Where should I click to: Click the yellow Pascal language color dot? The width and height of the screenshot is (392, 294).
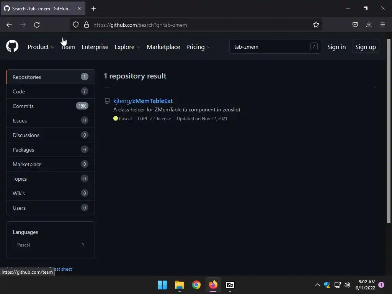[116, 119]
